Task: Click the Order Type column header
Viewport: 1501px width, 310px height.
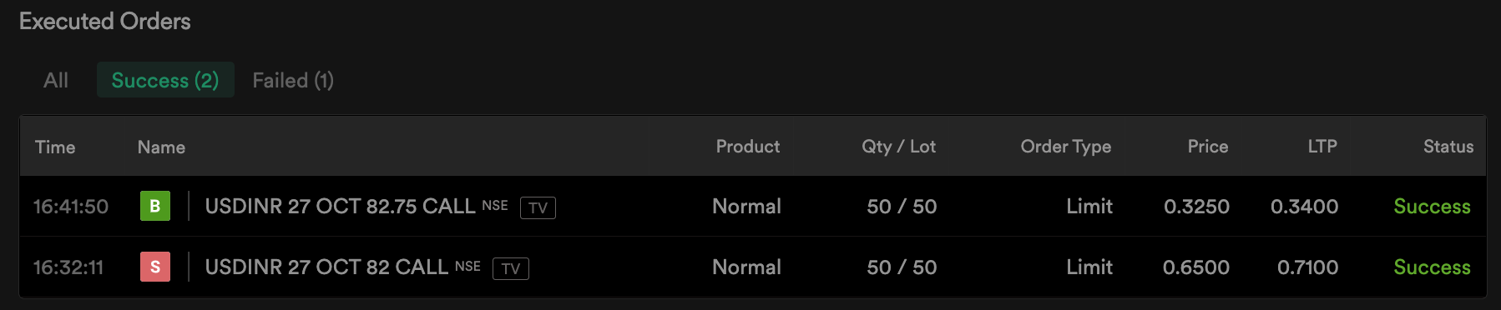Action: click(x=1066, y=146)
